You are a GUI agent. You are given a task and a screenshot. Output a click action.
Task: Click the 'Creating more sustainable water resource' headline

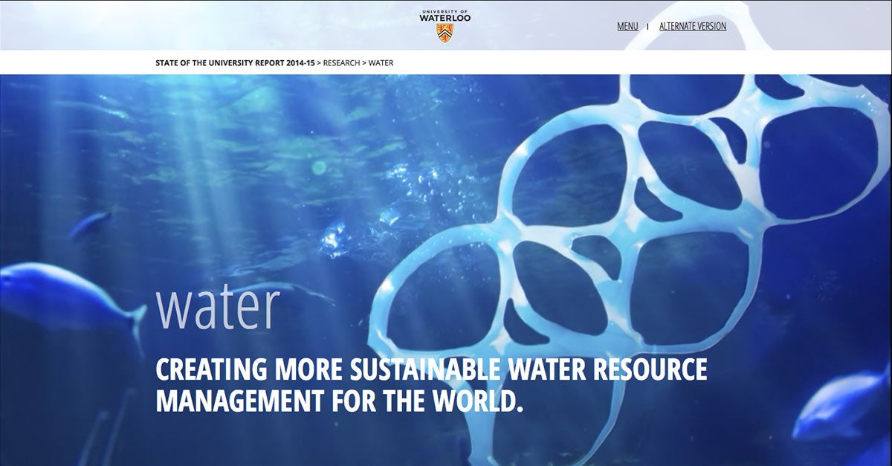(x=431, y=369)
